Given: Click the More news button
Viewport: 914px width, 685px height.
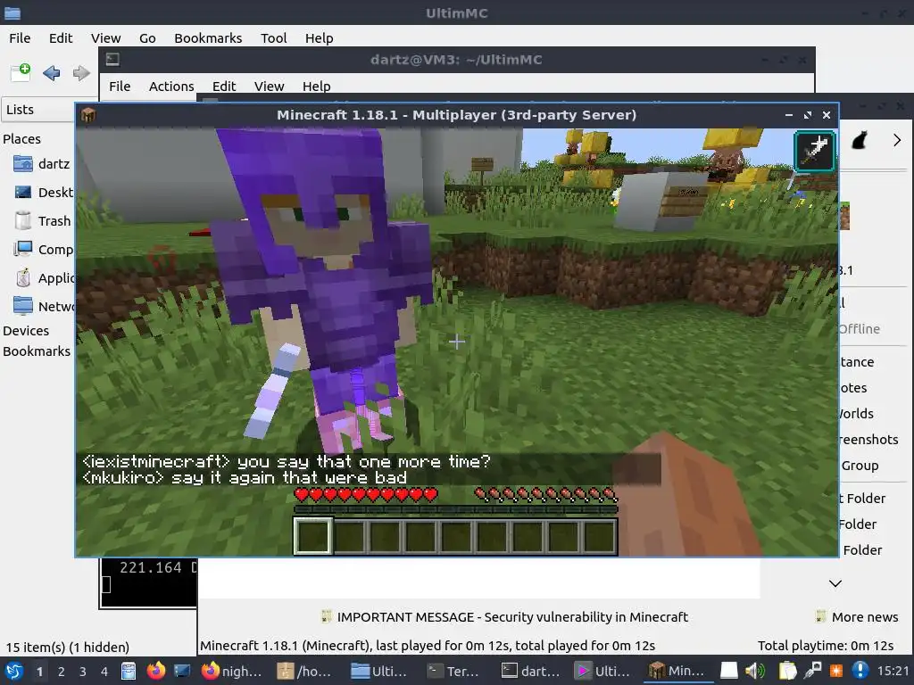Looking at the screenshot, I should pos(857,617).
